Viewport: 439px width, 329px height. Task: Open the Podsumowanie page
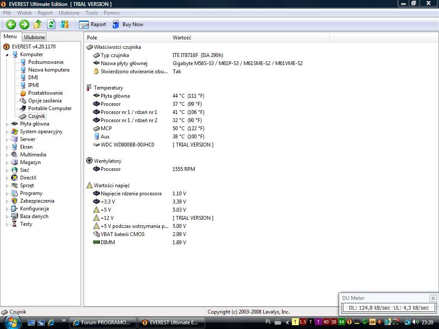[45, 62]
